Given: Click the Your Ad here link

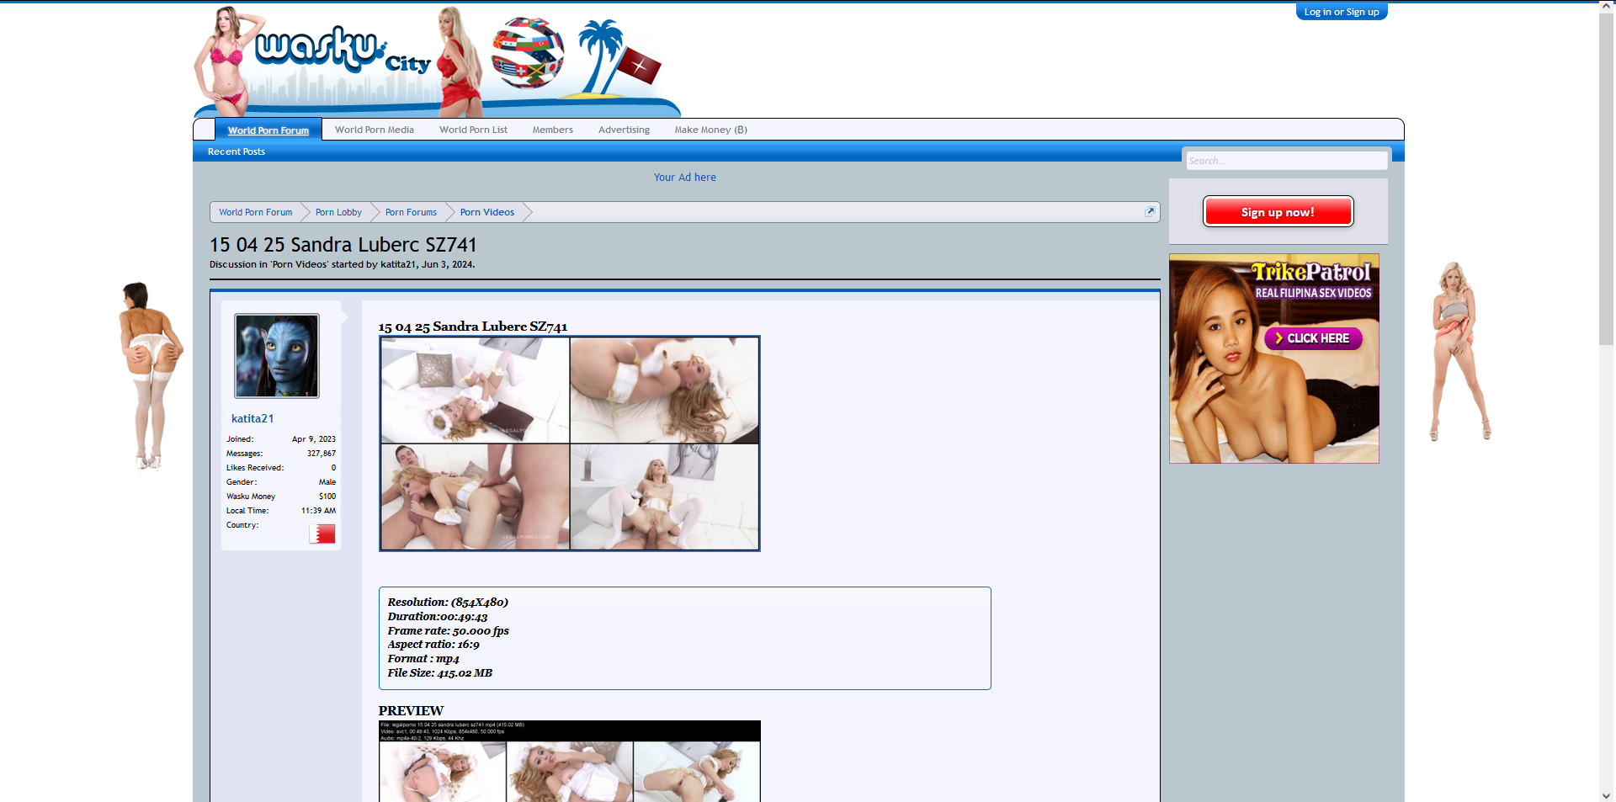Looking at the screenshot, I should [x=684, y=178].
